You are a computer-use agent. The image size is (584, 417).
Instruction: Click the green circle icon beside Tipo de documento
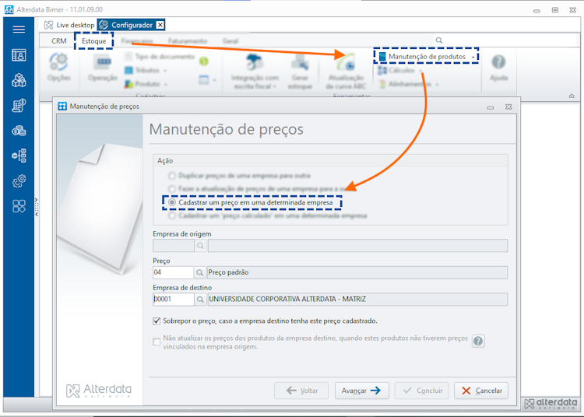[x=204, y=61]
